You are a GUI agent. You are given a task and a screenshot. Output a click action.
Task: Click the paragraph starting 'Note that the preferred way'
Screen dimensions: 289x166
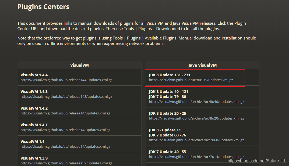click(x=137, y=41)
